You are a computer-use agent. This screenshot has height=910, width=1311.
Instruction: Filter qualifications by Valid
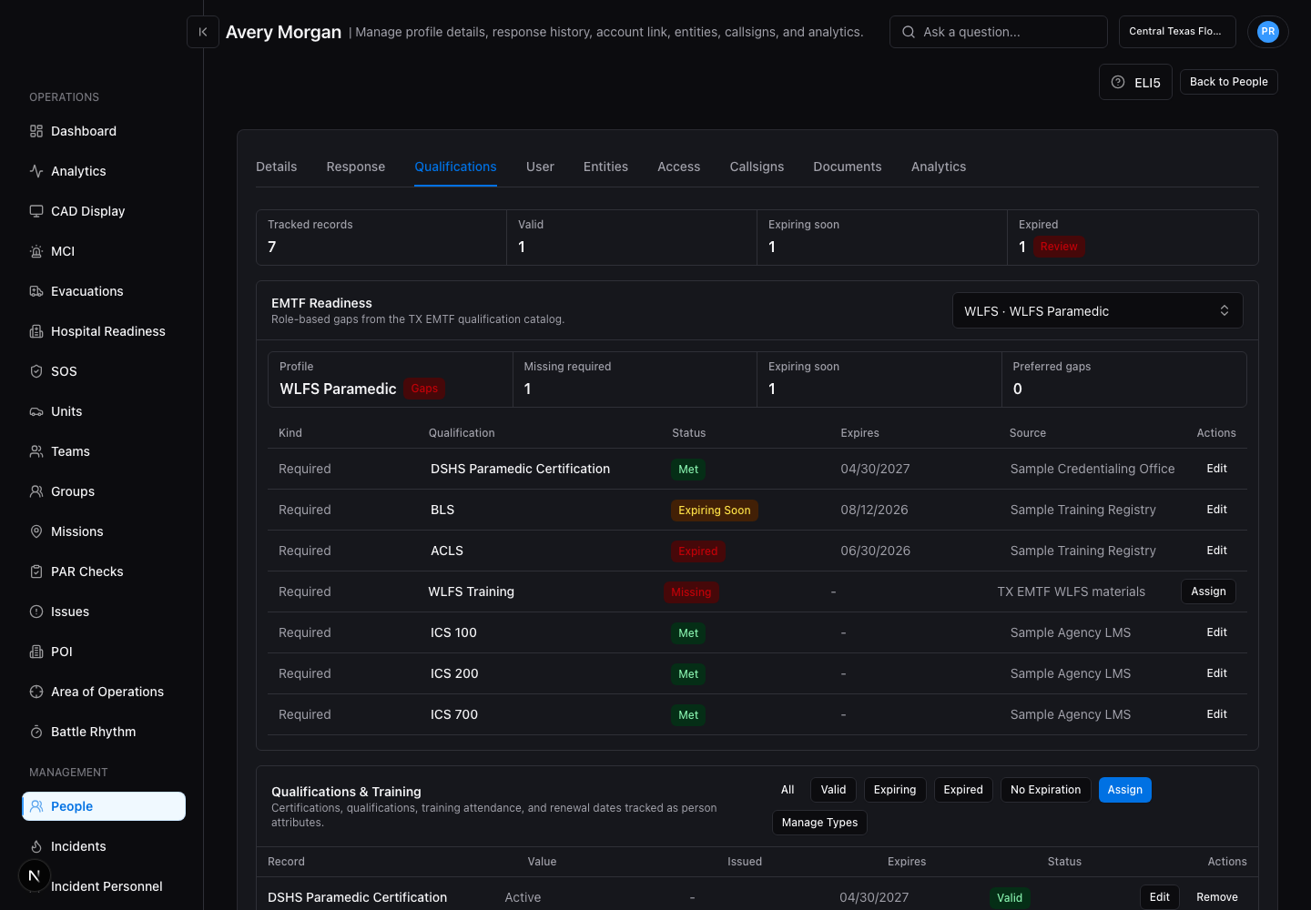pyautogui.click(x=833, y=790)
